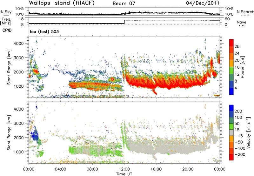Click '4000' on power panel range axis

19,44
